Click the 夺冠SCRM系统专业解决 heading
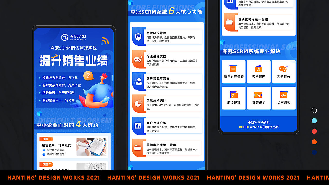The image size is (329, 185). pyautogui.click(x=251, y=51)
